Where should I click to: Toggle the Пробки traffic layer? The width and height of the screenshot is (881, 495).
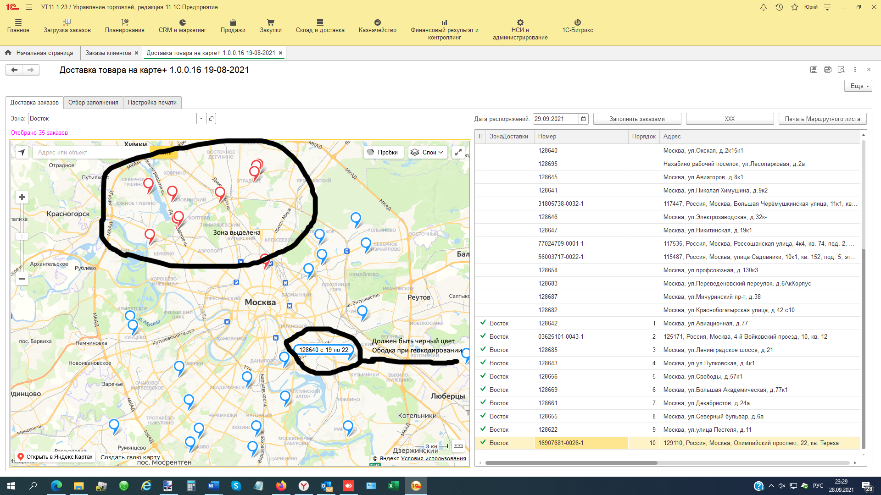coord(384,153)
